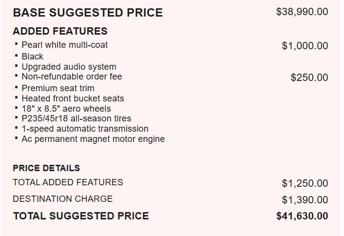Select the Non-refundable order fee line
The image size is (344, 236).
(72, 77)
